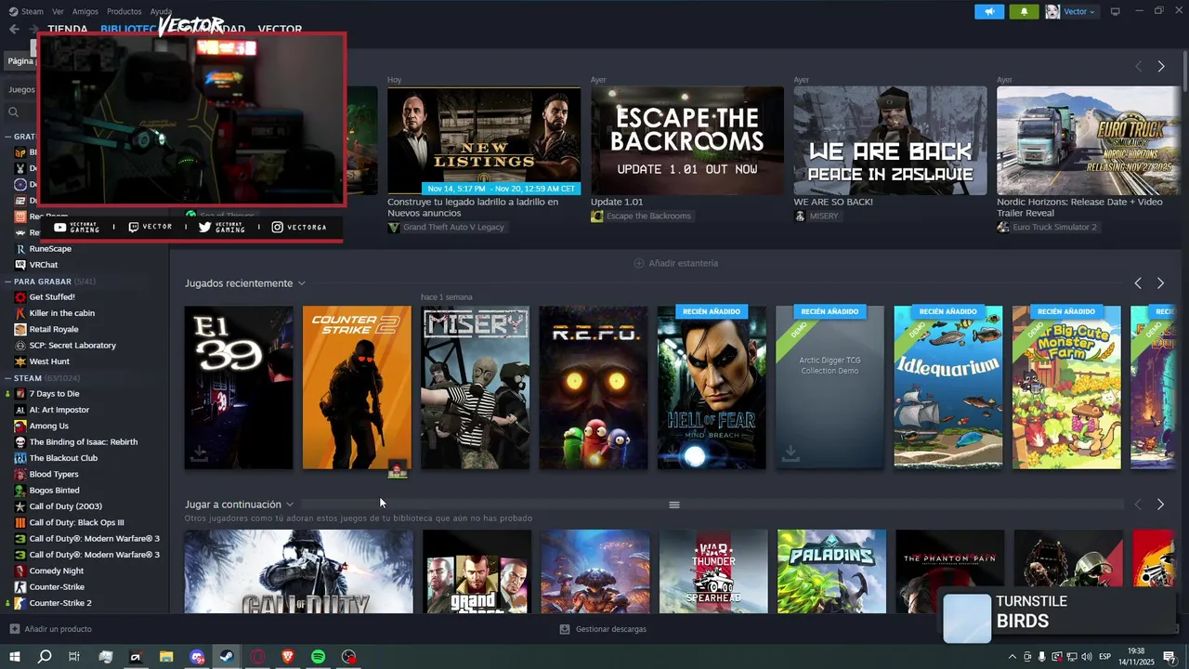
Task: Select Among Us in the library list
Action: [48, 426]
